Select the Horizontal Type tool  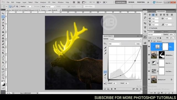pos(3,59)
